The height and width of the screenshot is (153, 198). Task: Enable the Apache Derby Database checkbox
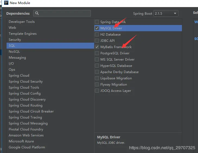[x=97, y=72]
